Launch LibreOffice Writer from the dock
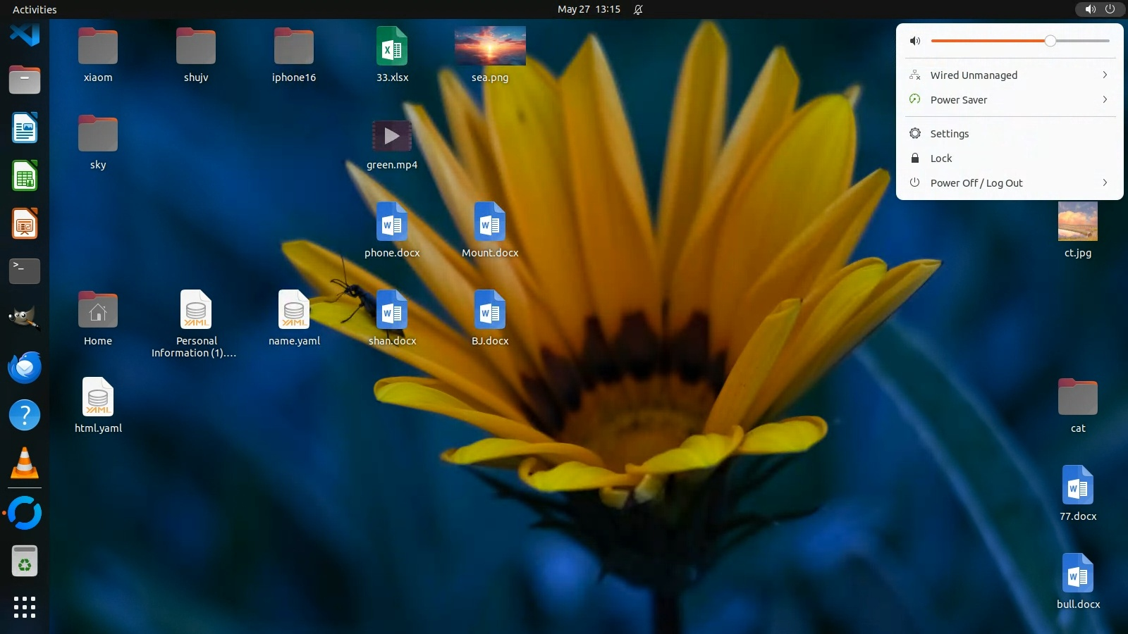 pyautogui.click(x=25, y=128)
